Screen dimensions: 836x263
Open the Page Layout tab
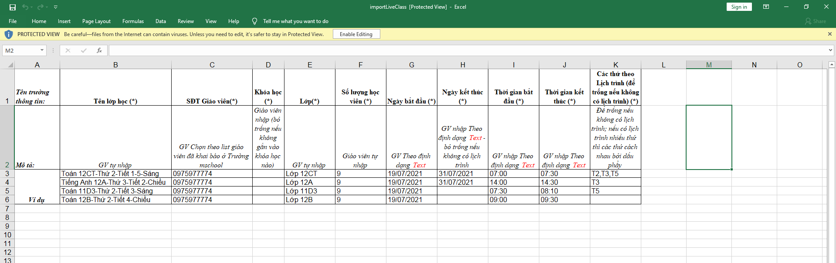(x=96, y=21)
